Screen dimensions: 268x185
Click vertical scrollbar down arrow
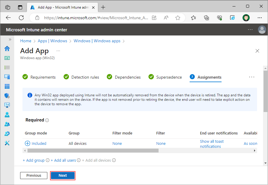265,163
